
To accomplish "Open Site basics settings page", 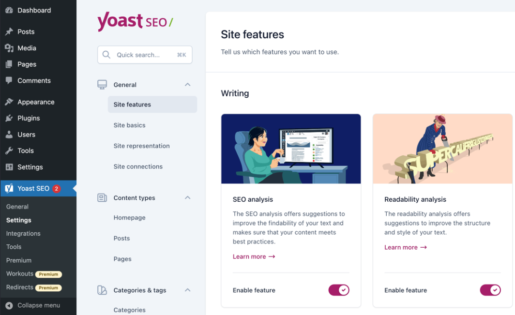I will pos(129,125).
